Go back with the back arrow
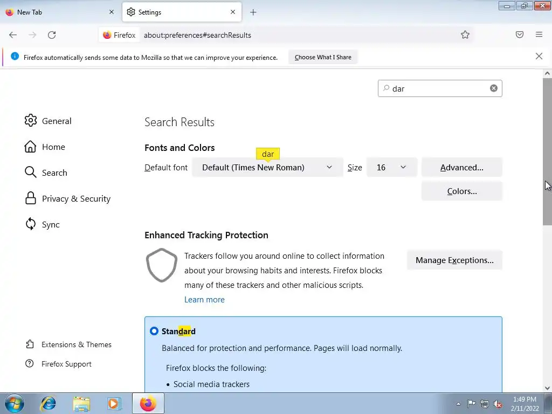This screenshot has width=552, height=414. pos(13,35)
